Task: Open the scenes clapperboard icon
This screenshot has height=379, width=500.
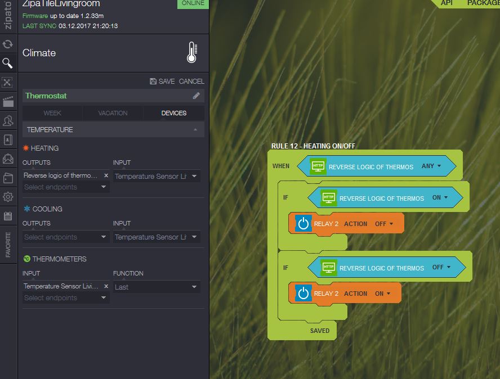Action: 8,102
